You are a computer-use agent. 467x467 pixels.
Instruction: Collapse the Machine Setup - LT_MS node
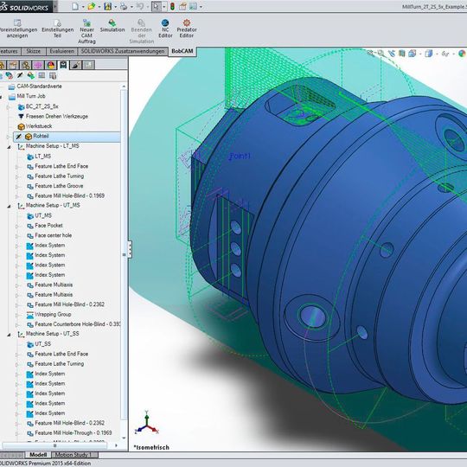9,147
